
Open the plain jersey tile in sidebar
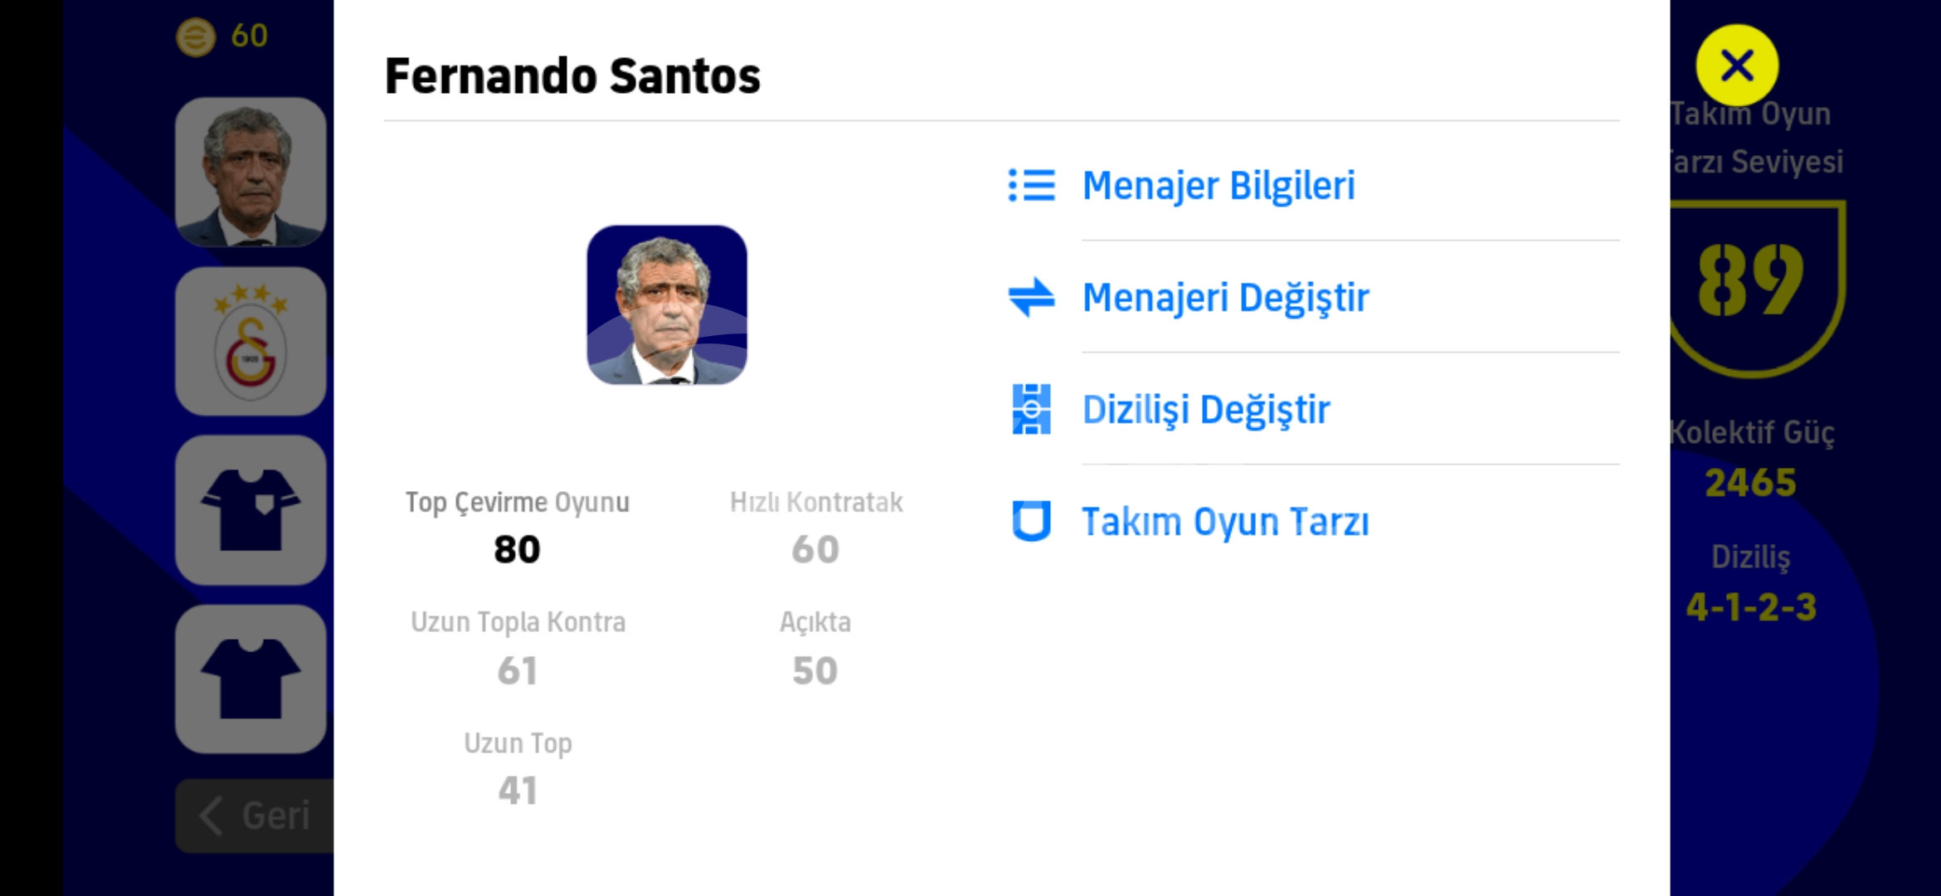pyautogui.click(x=251, y=679)
